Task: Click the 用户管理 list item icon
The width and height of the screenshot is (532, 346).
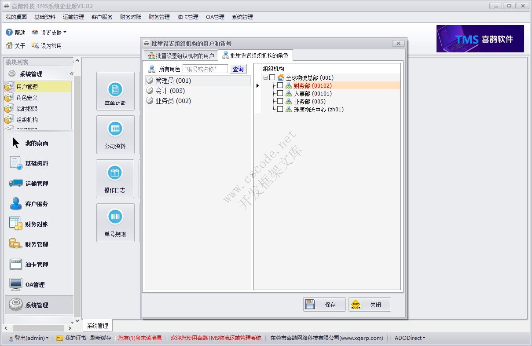Action: click(x=9, y=87)
